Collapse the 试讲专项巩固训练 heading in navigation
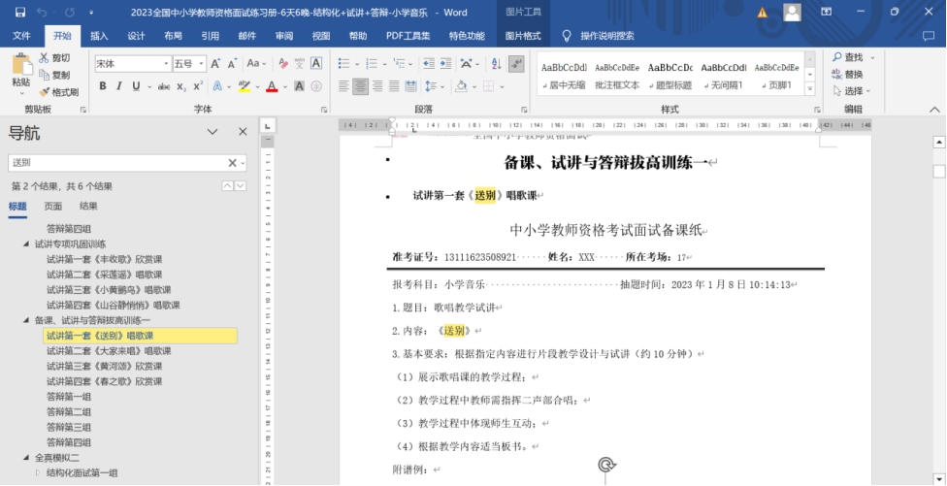Viewport: 947px width, 486px height. pos(27,244)
